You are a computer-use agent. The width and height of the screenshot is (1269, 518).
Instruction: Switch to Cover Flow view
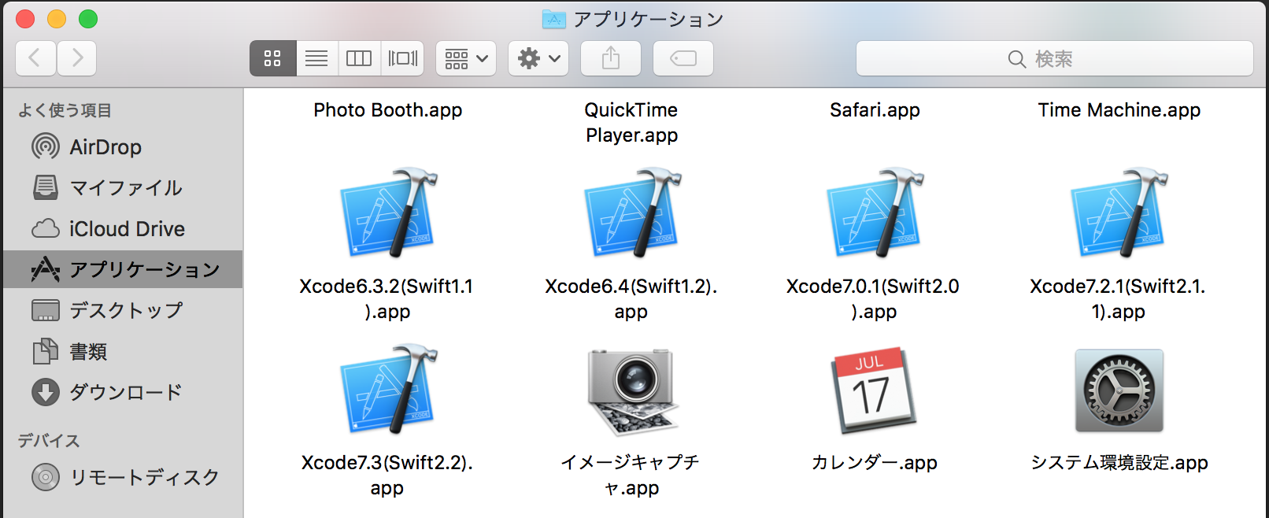coord(402,58)
